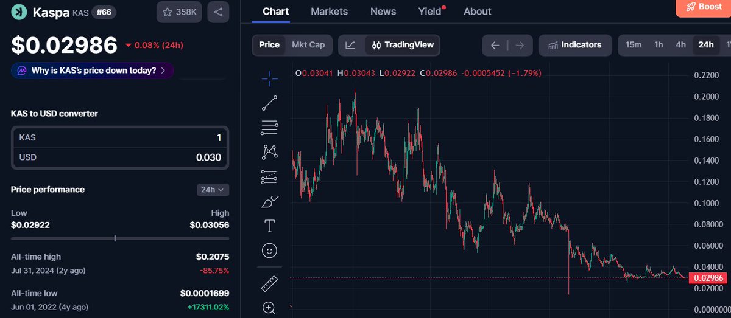
Task: Click the KAS amount input field
Action: (120, 138)
